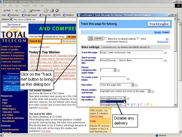This screenshot has width=182, height=137.
Task: Check the 'Send confirmation report' box
Action: [x=138, y=39]
